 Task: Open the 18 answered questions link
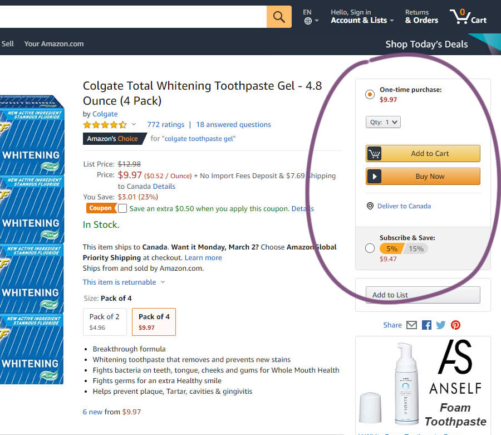233,125
